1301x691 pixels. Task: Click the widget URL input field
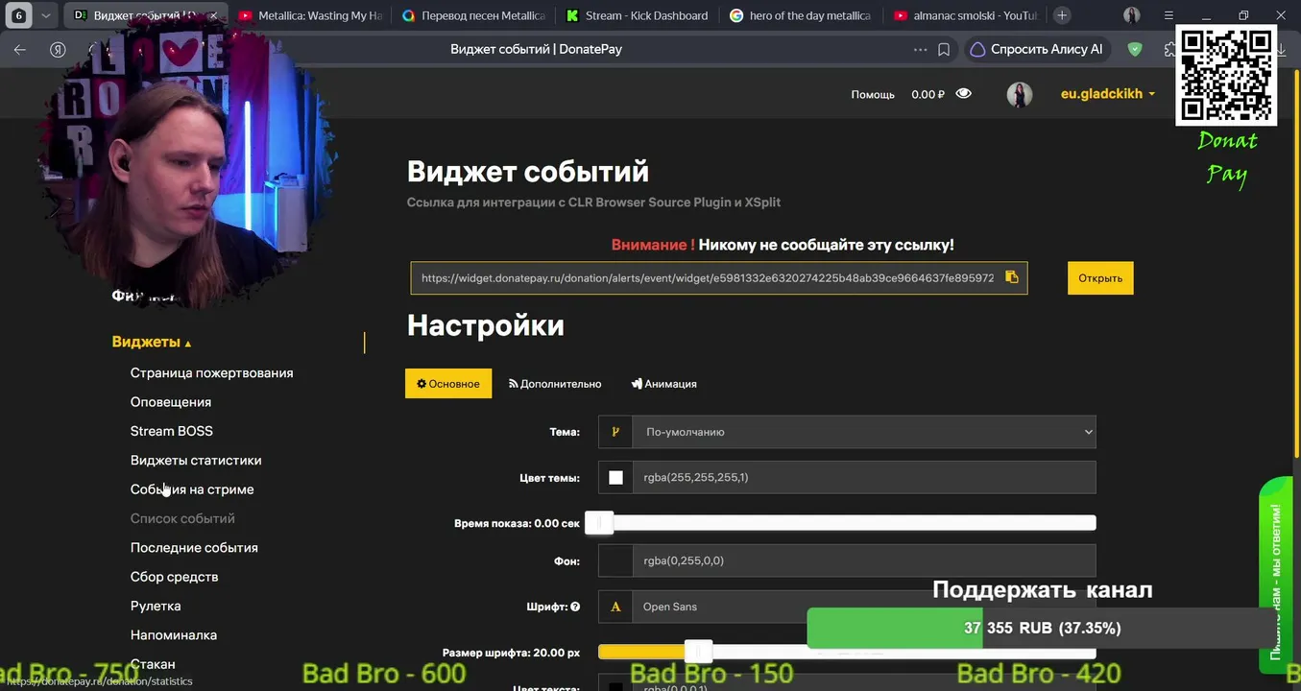point(707,278)
